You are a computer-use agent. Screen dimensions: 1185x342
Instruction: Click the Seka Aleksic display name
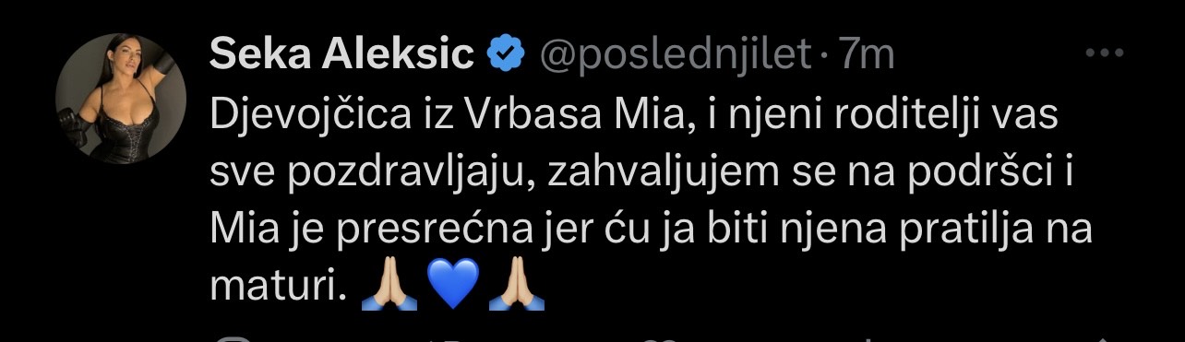click(342, 56)
